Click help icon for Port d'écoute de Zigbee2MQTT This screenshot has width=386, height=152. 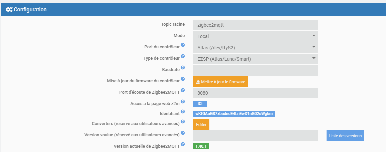point(183,90)
